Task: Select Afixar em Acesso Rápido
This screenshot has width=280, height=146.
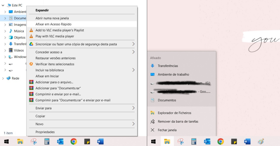Action: click(53, 24)
